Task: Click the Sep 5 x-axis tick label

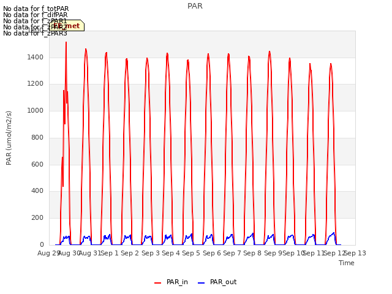Action: tap(191, 253)
